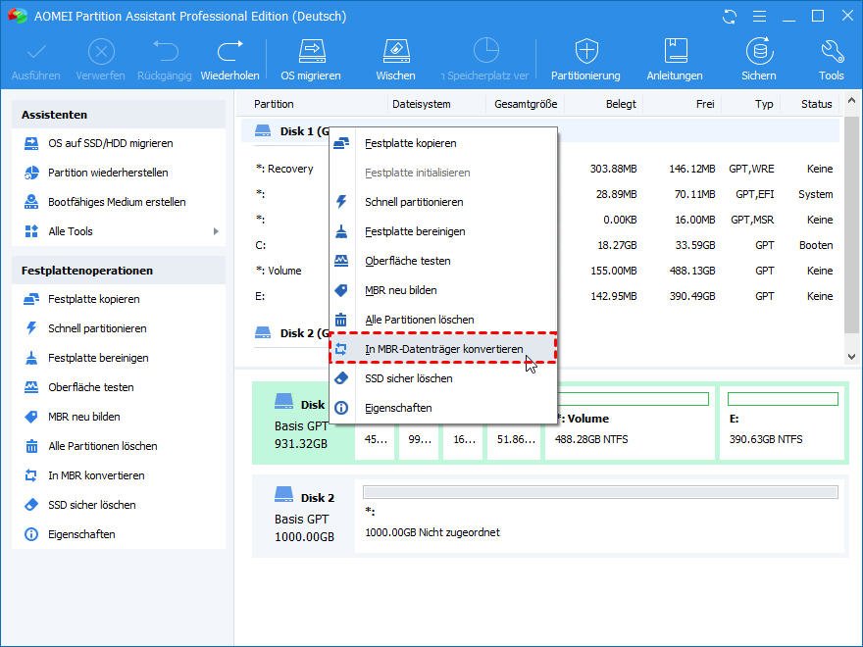Select Festplatte bereinigen in context menu
863x647 pixels.
[443, 231]
